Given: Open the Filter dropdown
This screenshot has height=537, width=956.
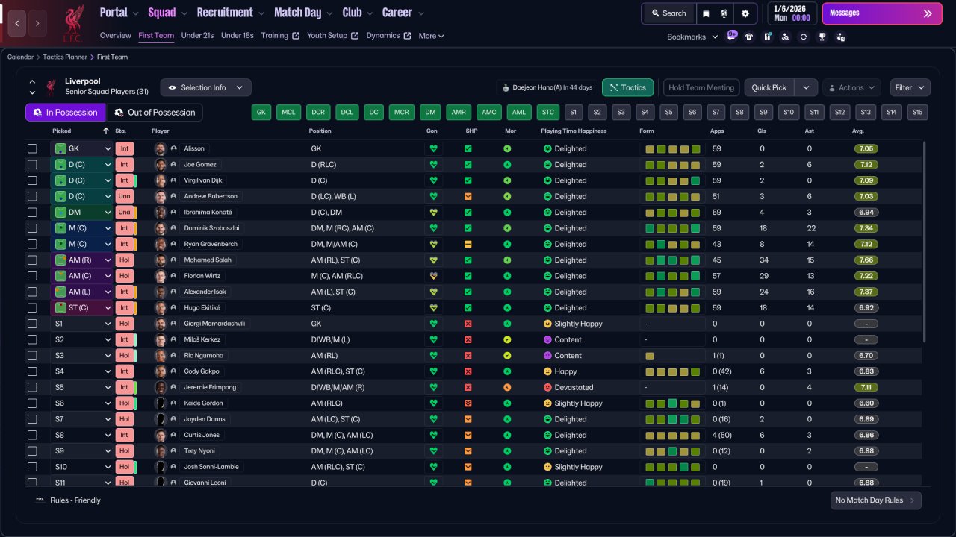Looking at the screenshot, I should pos(910,87).
